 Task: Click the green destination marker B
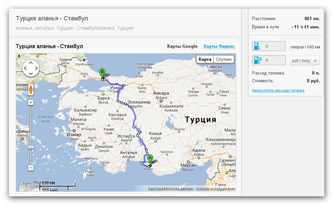click(x=103, y=73)
